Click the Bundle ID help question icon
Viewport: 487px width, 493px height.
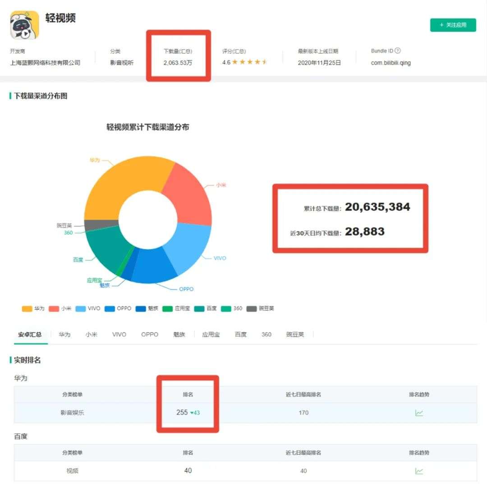pos(397,51)
